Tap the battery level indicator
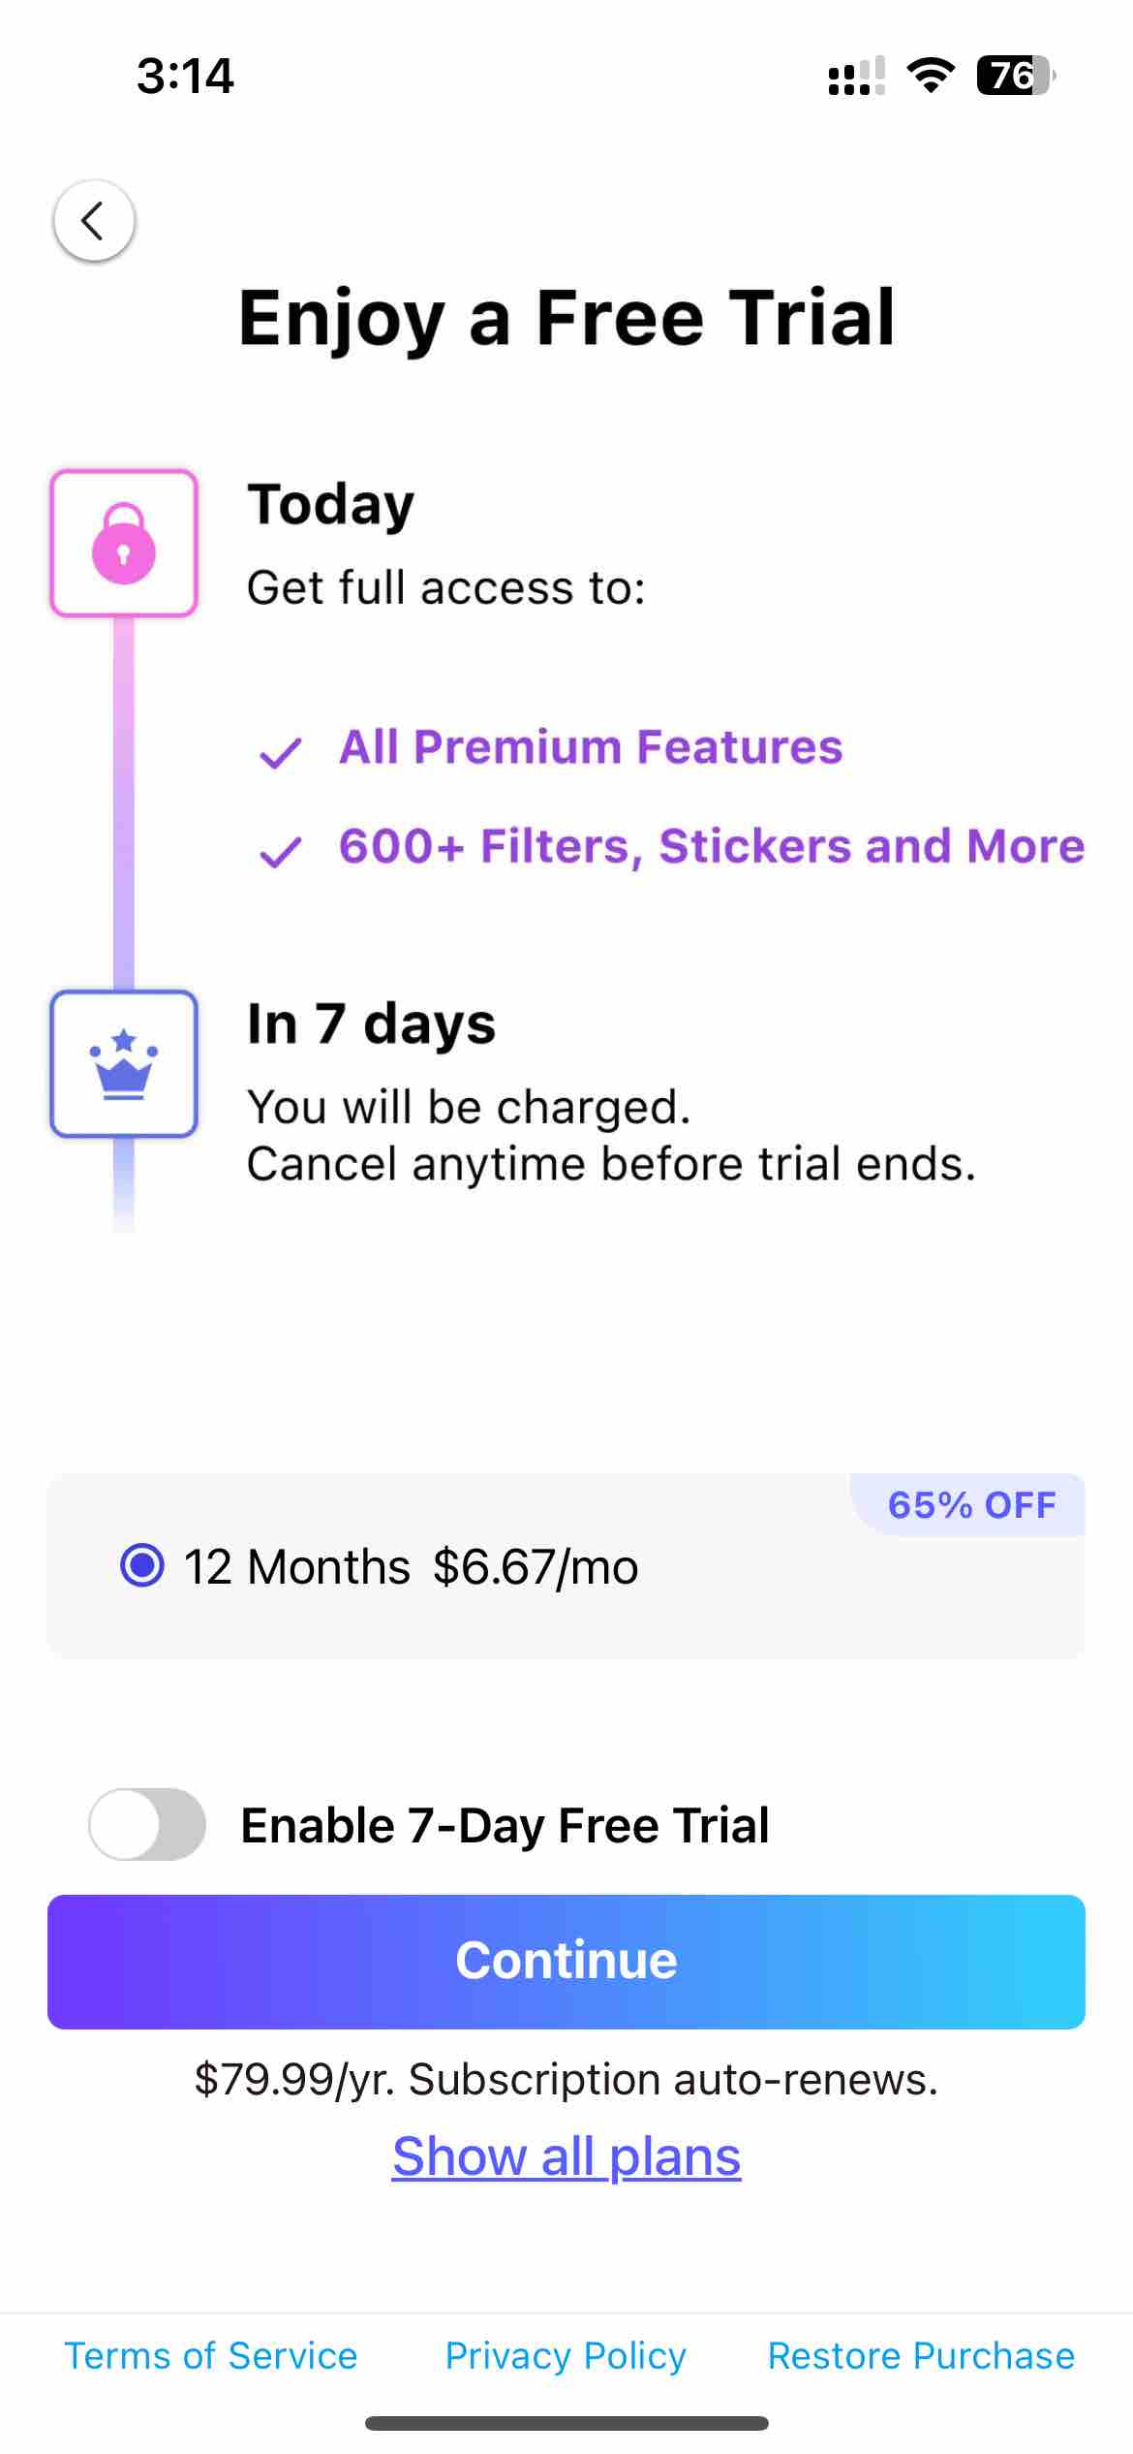Viewport: 1133px width, 2454px height. 1015,76
